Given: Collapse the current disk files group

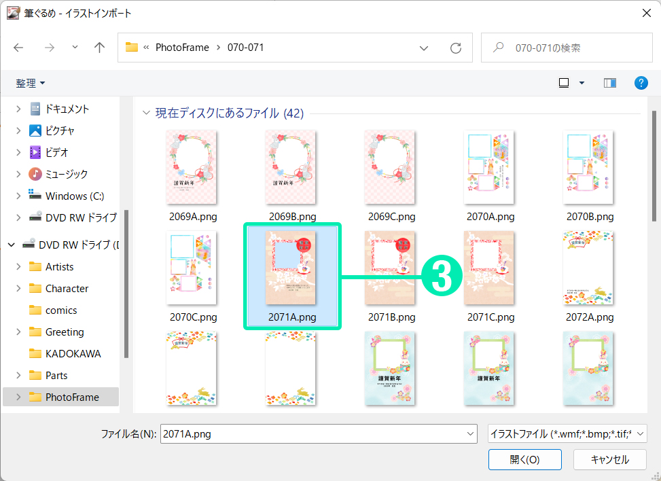Looking at the screenshot, I should pos(146,113).
